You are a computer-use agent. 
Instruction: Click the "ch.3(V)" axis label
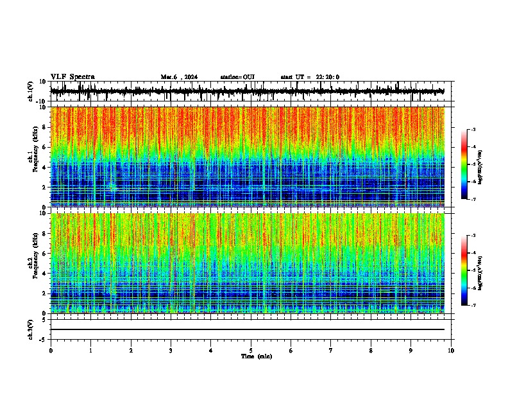click(31, 330)
